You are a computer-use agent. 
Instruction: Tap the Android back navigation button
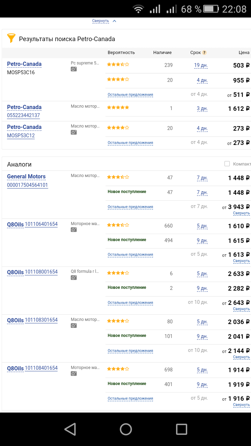(70, 429)
